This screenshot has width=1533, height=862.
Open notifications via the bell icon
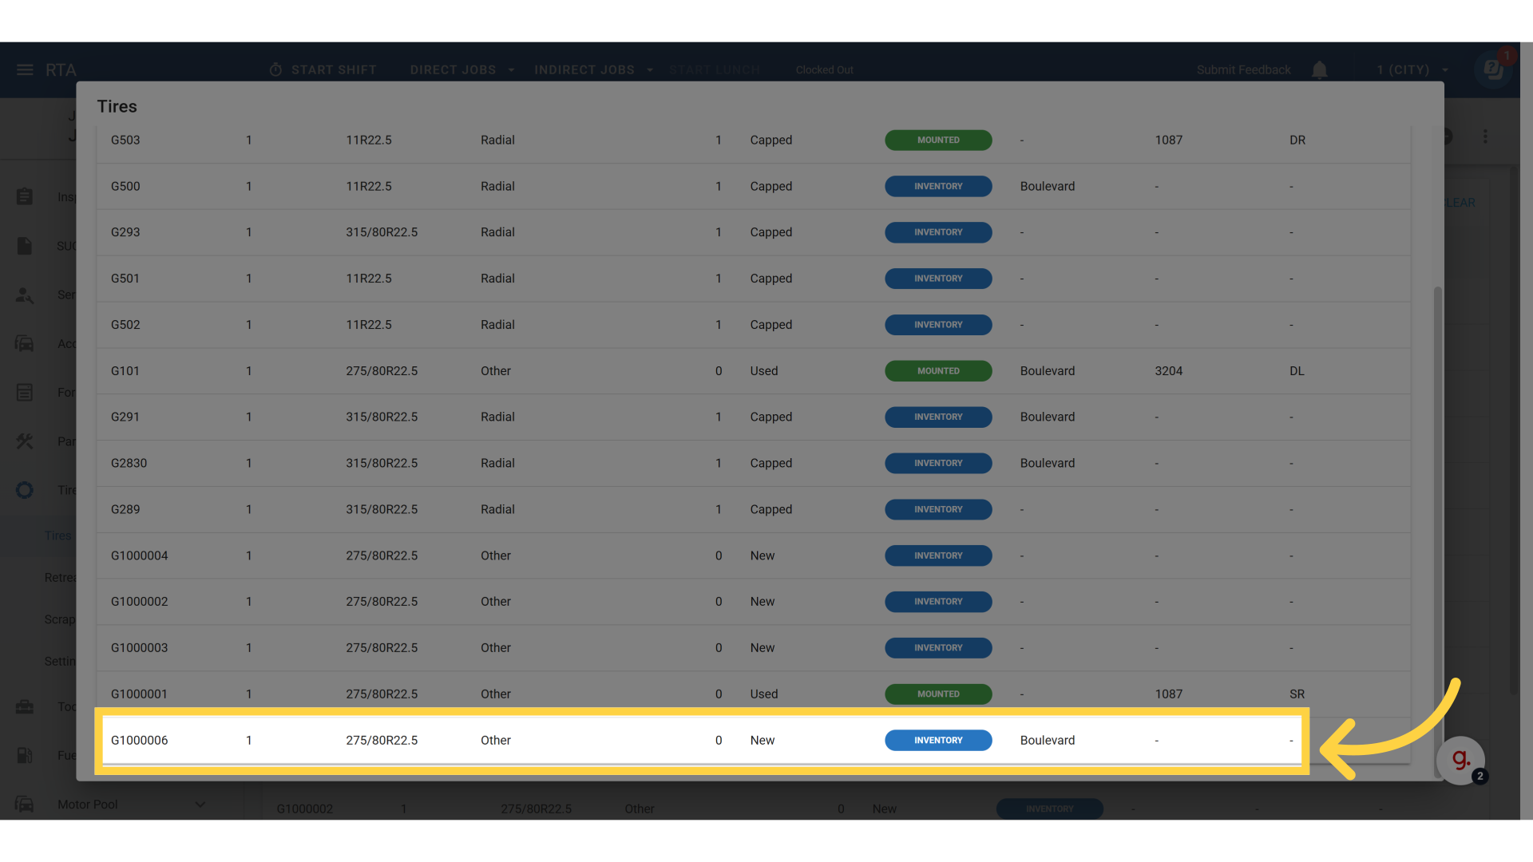pyautogui.click(x=1320, y=69)
